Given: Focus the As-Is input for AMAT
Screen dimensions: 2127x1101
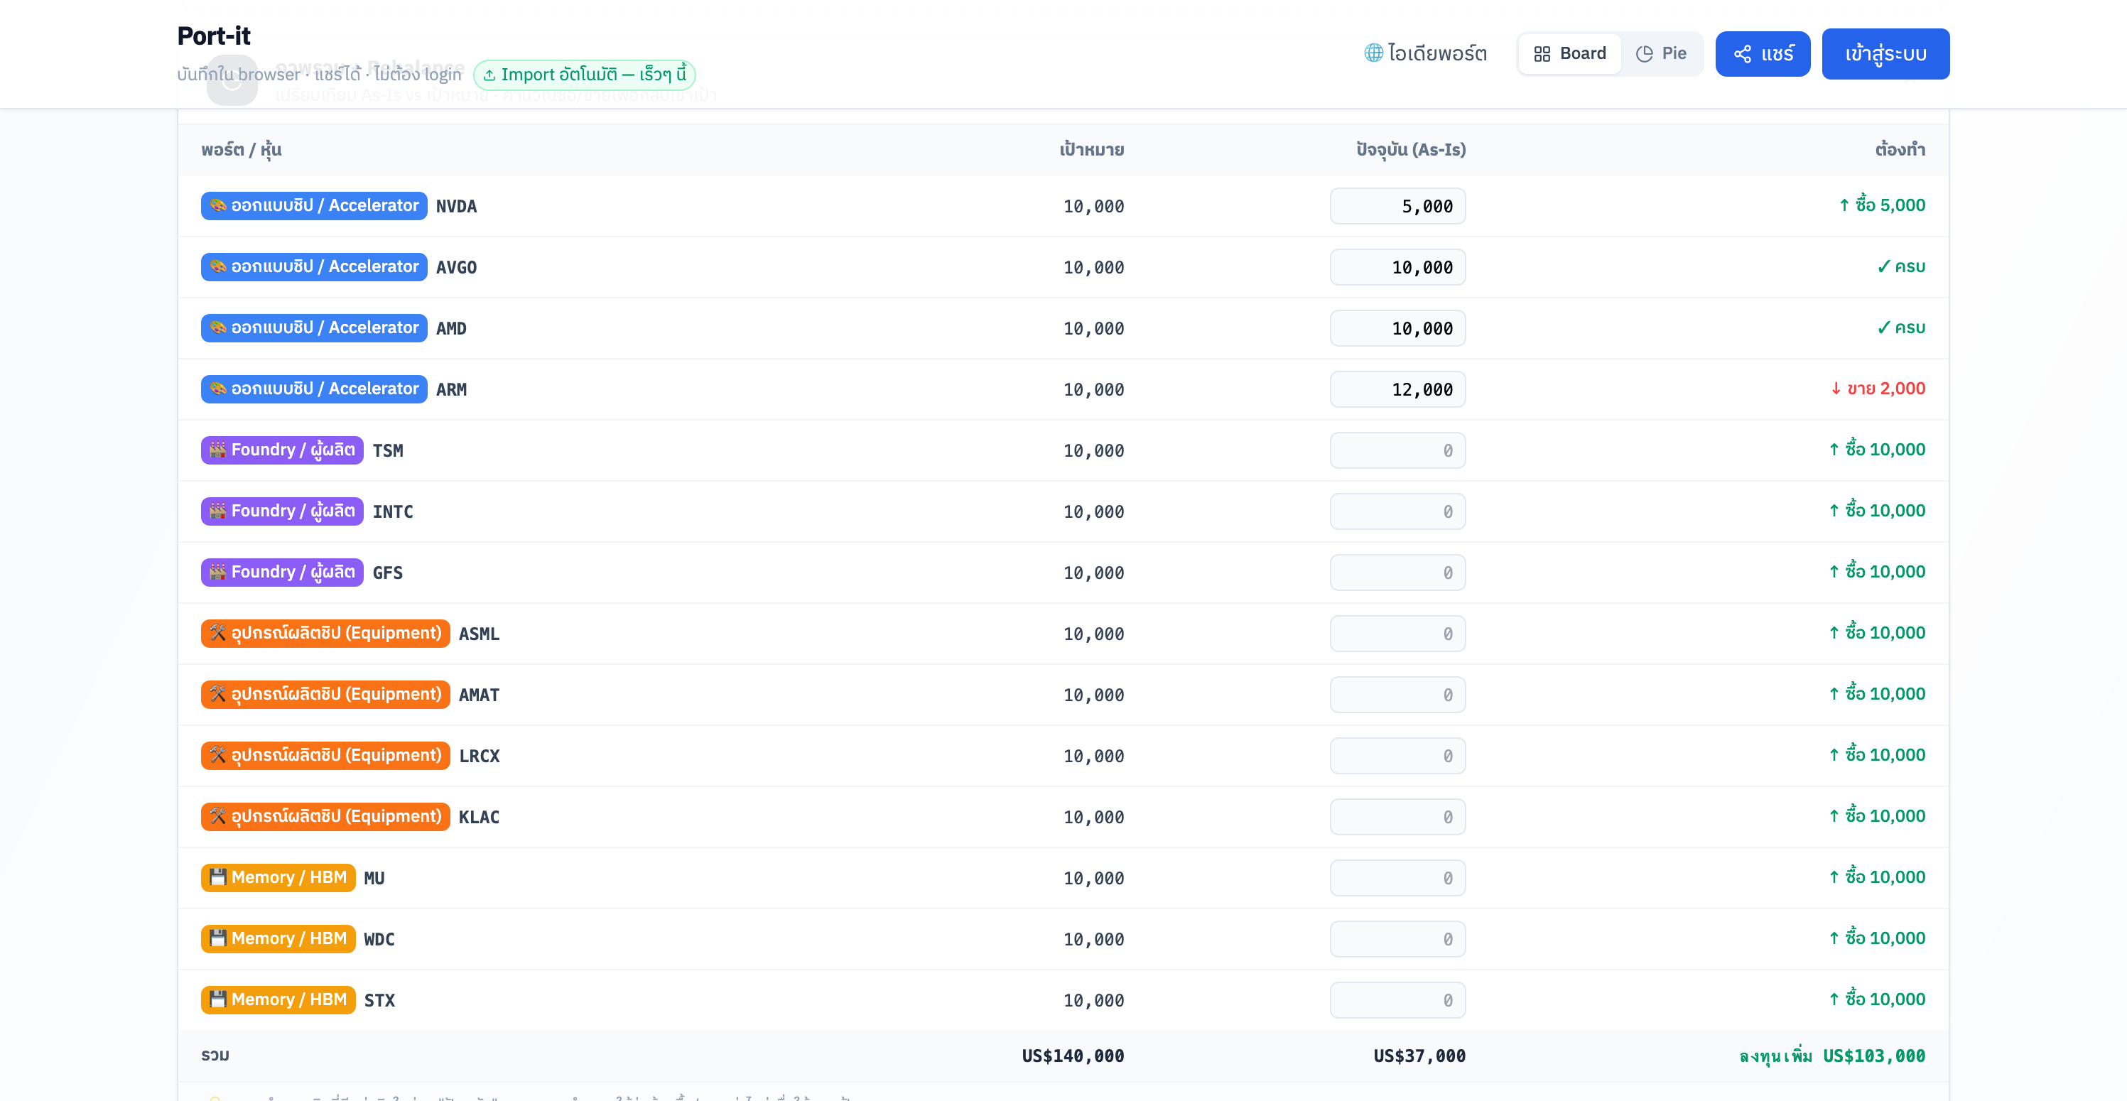Looking at the screenshot, I should [1398, 695].
